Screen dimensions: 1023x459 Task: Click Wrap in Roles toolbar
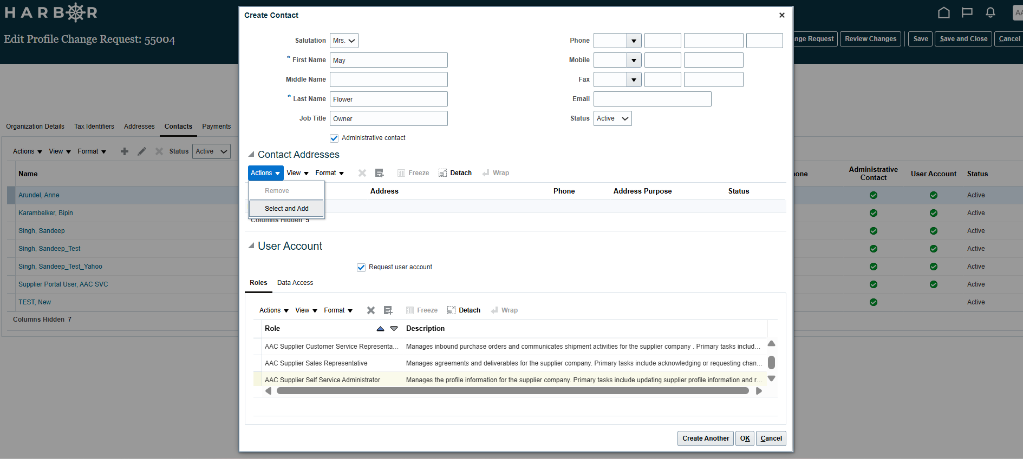pyautogui.click(x=504, y=310)
